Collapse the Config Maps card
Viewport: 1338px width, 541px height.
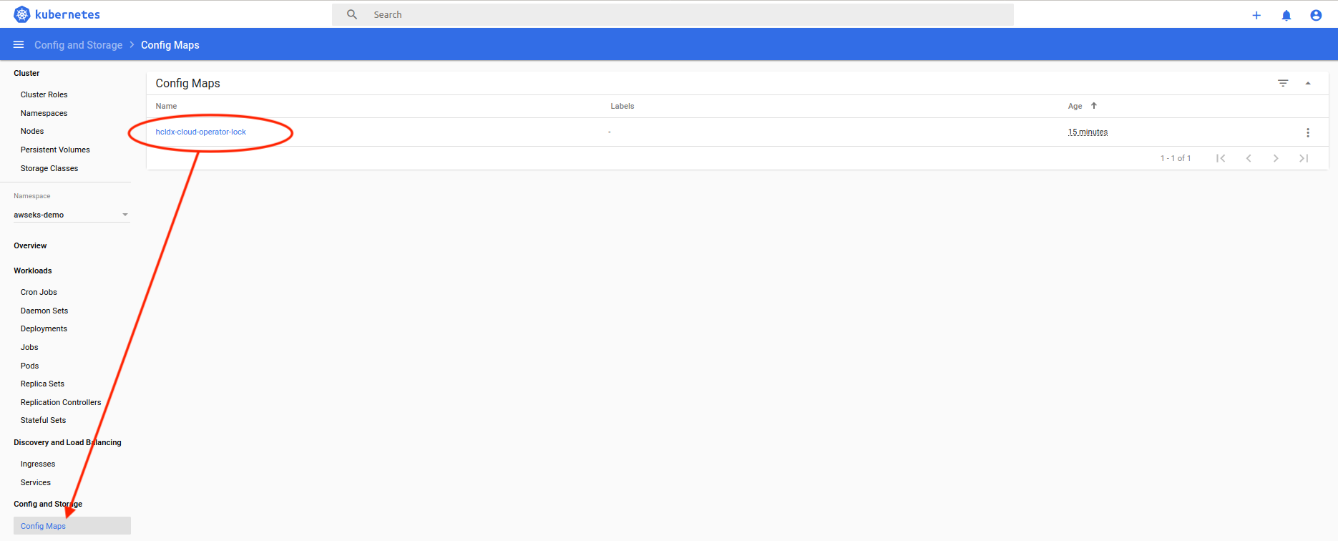click(x=1307, y=83)
